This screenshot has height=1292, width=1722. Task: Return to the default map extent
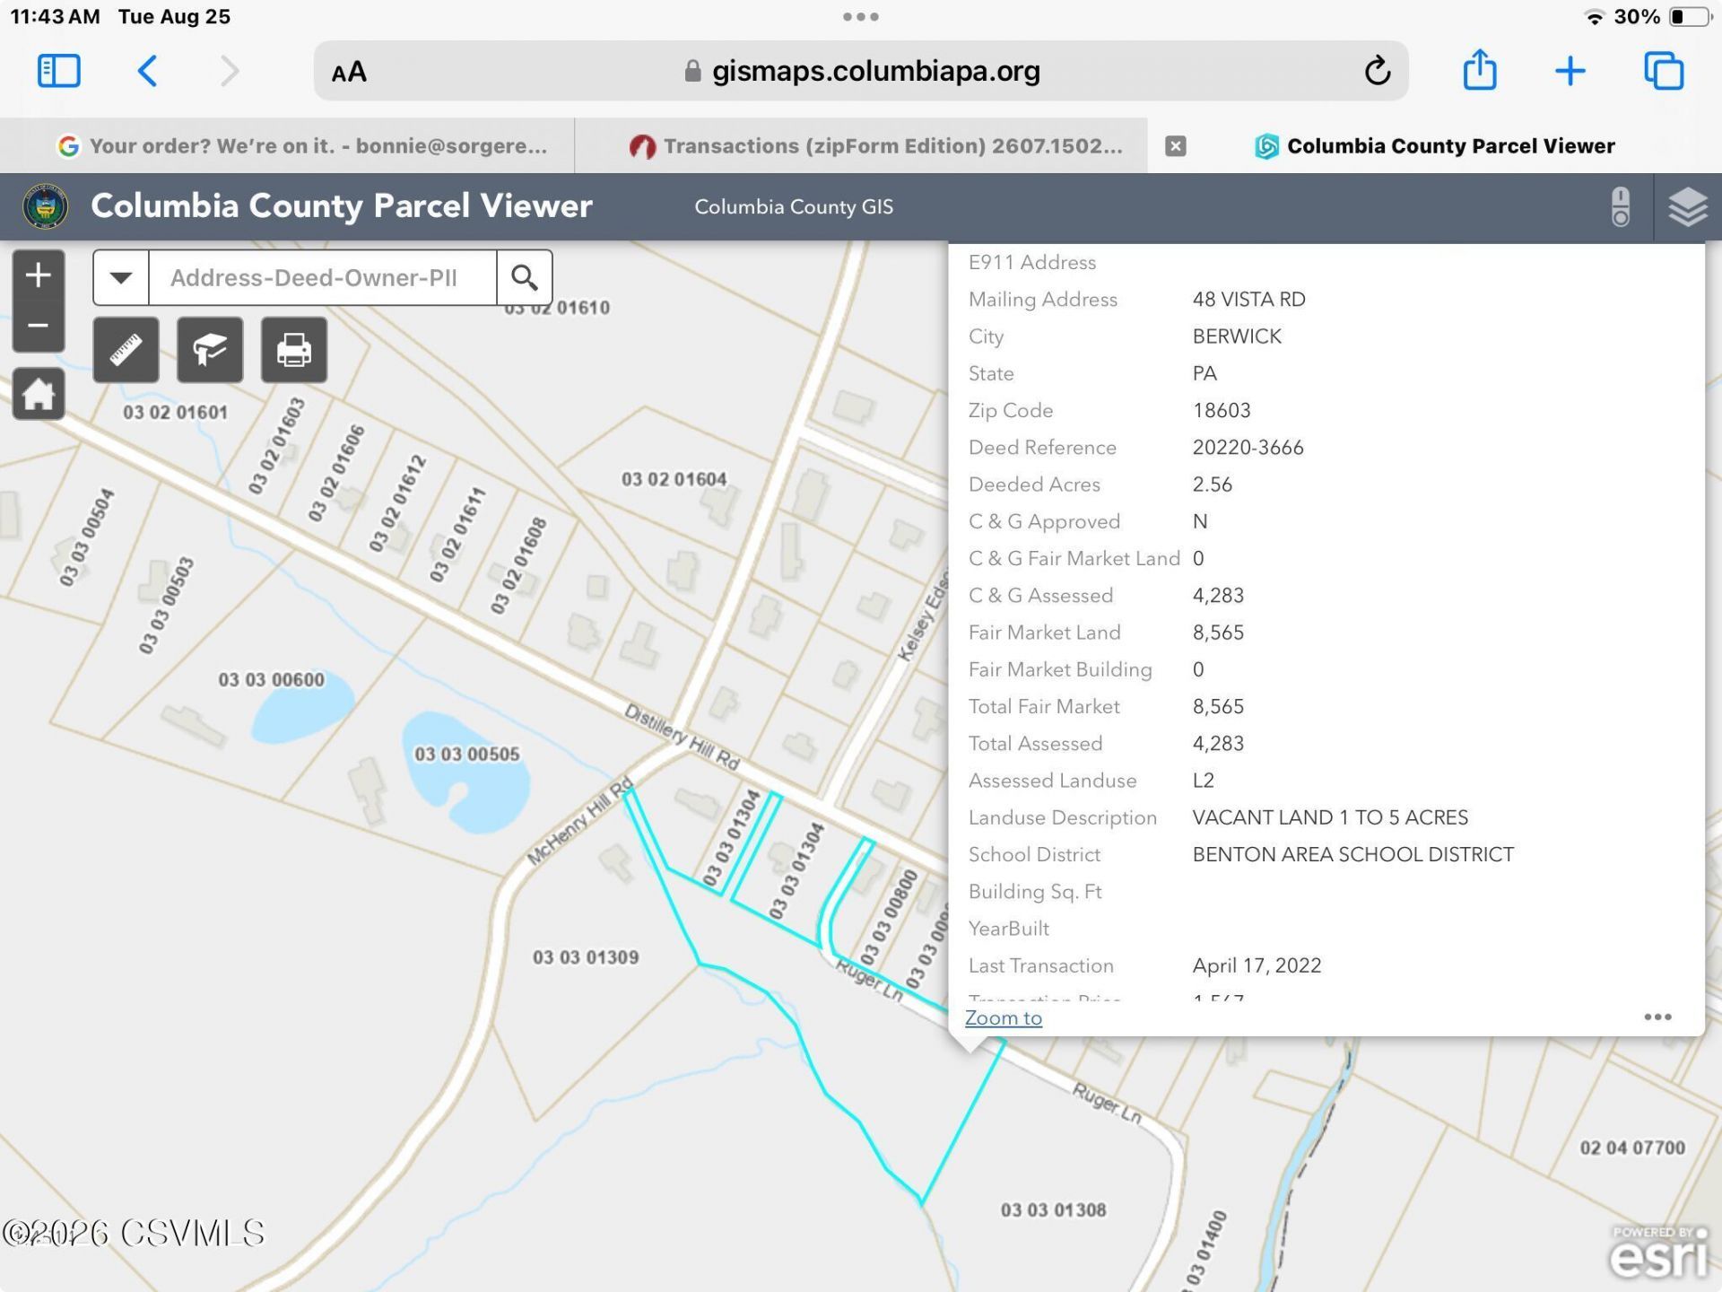pos(38,394)
